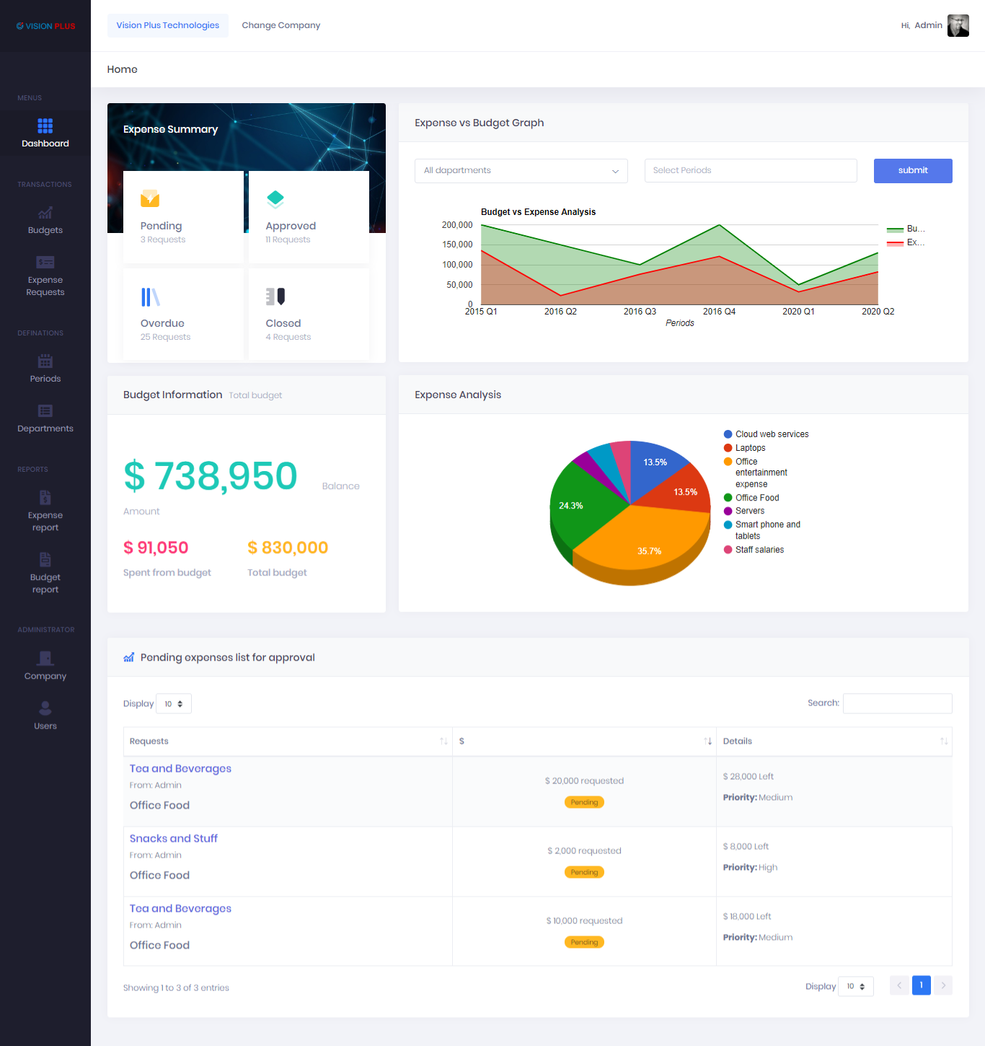Open the bottom Display entries dropdown
The width and height of the screenshot is (985, 1046).
856,987
